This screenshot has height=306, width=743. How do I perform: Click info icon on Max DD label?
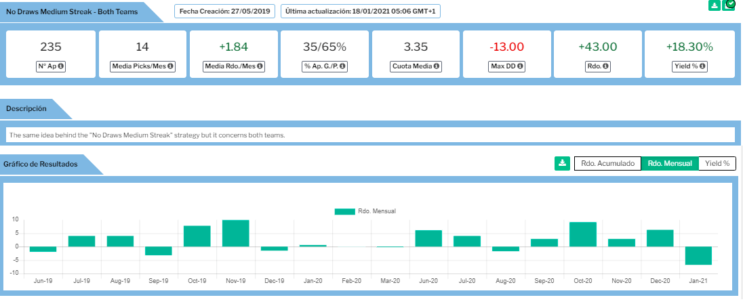[x=520, y=66]
